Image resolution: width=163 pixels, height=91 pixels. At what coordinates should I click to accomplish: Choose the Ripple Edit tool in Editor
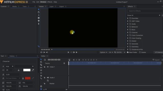point(41,73)
